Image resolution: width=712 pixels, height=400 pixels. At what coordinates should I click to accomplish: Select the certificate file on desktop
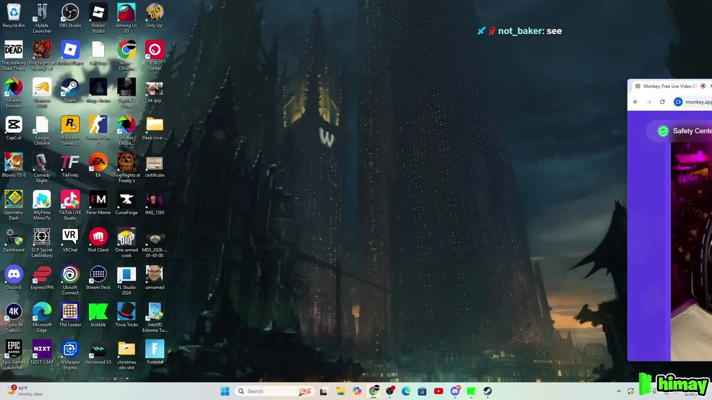[x=155, y=165]
